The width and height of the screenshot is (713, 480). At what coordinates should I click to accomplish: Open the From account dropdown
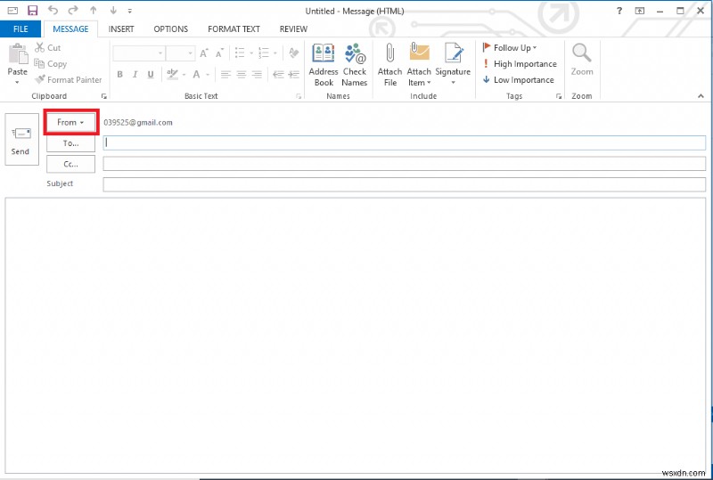tap(71, 122)
